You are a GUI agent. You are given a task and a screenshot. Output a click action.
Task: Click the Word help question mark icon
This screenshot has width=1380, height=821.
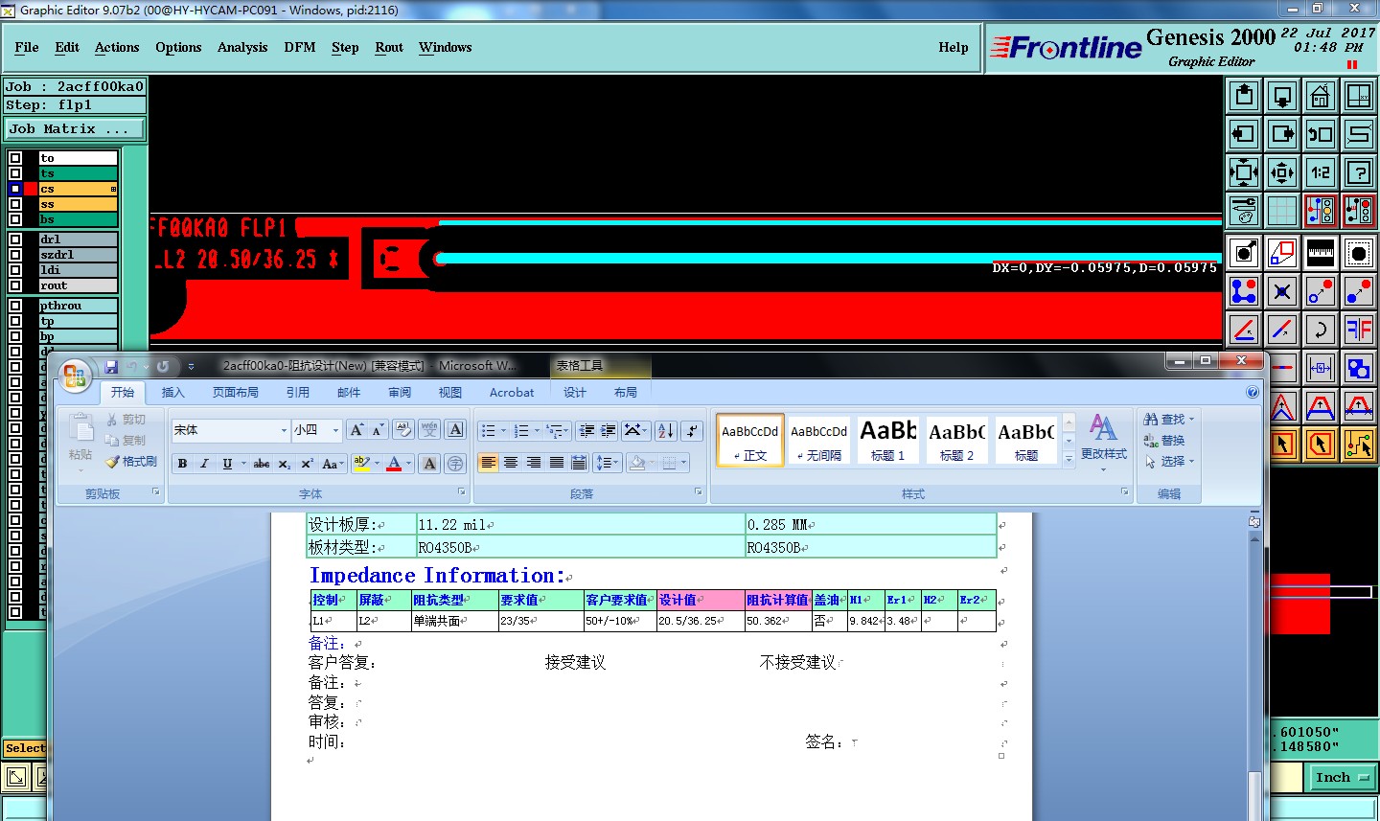coord(1253,392)
